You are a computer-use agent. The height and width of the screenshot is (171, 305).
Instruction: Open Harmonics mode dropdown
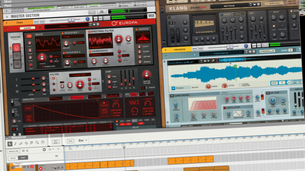tap(101, 55)
